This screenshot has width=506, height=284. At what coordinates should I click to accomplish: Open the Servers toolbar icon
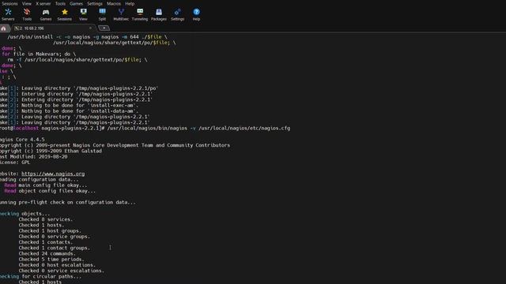pos(8,14)
